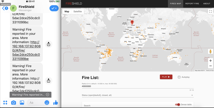
Task: Switch map to Satellite view
Action: click(x=78, y=12)
